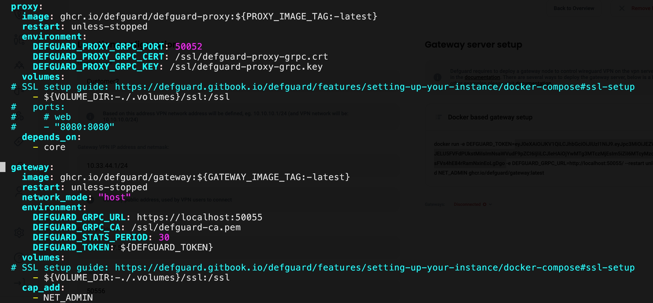Open the settings gear in the sidebar
653x303 pixels.
tap(19, 233)
